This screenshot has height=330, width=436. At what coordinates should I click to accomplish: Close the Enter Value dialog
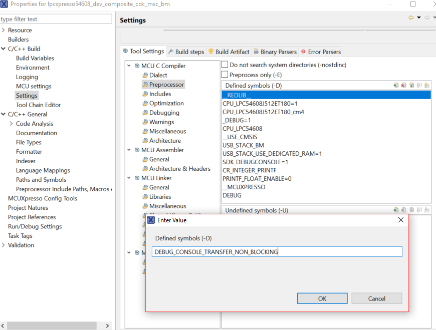point(401,220)
